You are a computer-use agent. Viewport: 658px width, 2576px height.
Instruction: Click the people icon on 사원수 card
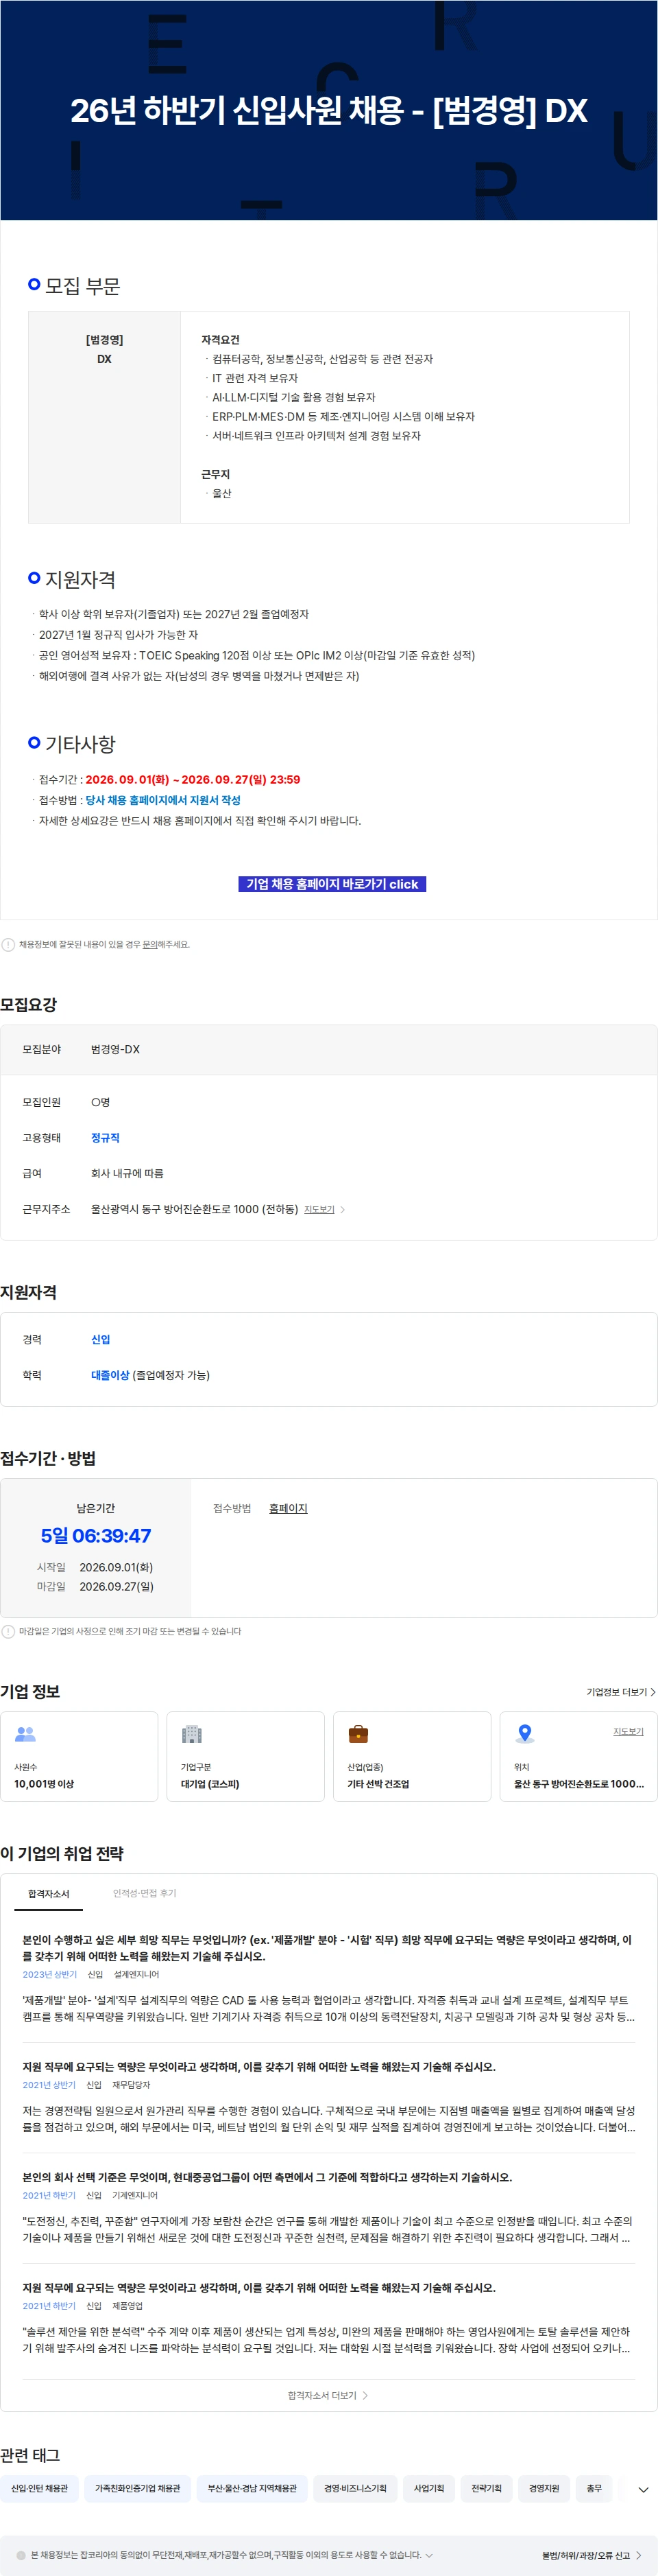pos(26,1734)
